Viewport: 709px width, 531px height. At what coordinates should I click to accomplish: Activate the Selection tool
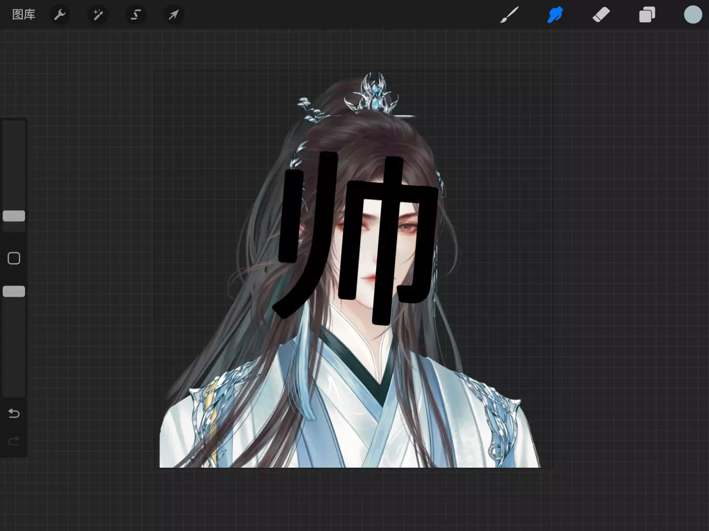[x=135, y=15]
